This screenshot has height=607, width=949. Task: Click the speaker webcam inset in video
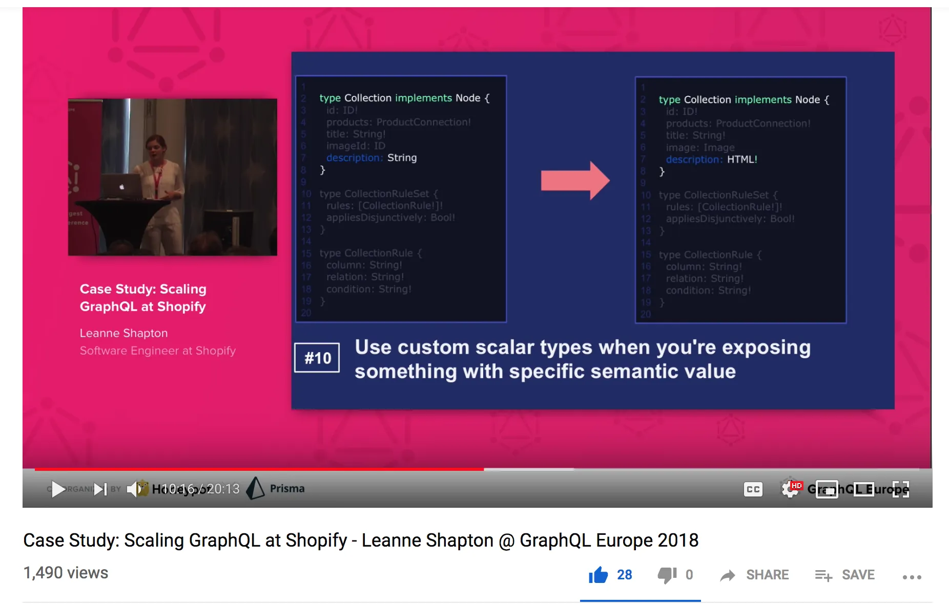tap(173, 177)
